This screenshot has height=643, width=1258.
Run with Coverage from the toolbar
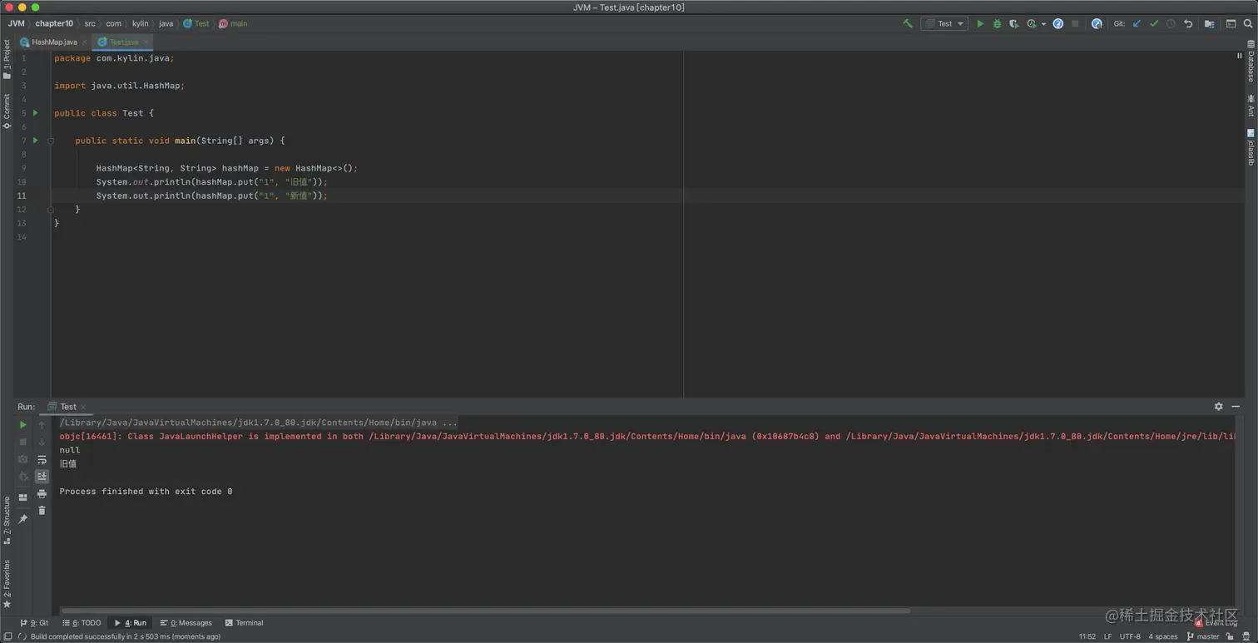point(1013,23)
